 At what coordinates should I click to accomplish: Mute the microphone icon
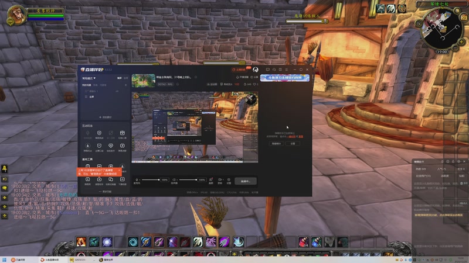(137, 180)
